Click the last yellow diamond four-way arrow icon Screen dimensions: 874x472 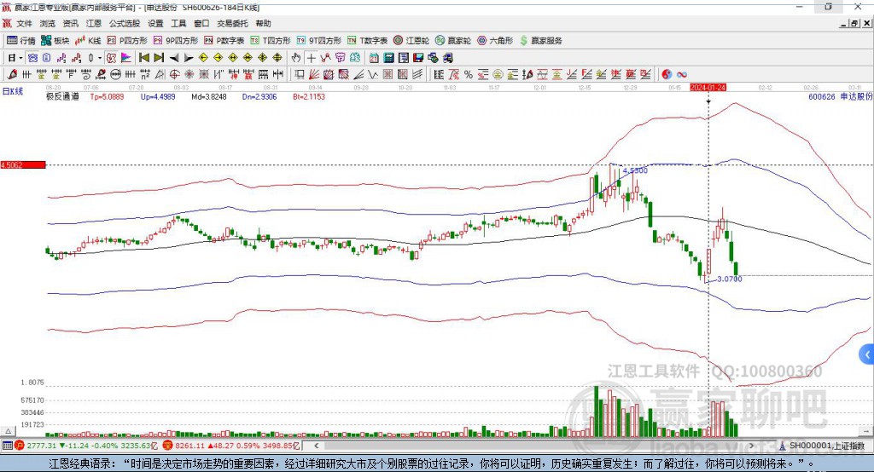tap(277, 58)
